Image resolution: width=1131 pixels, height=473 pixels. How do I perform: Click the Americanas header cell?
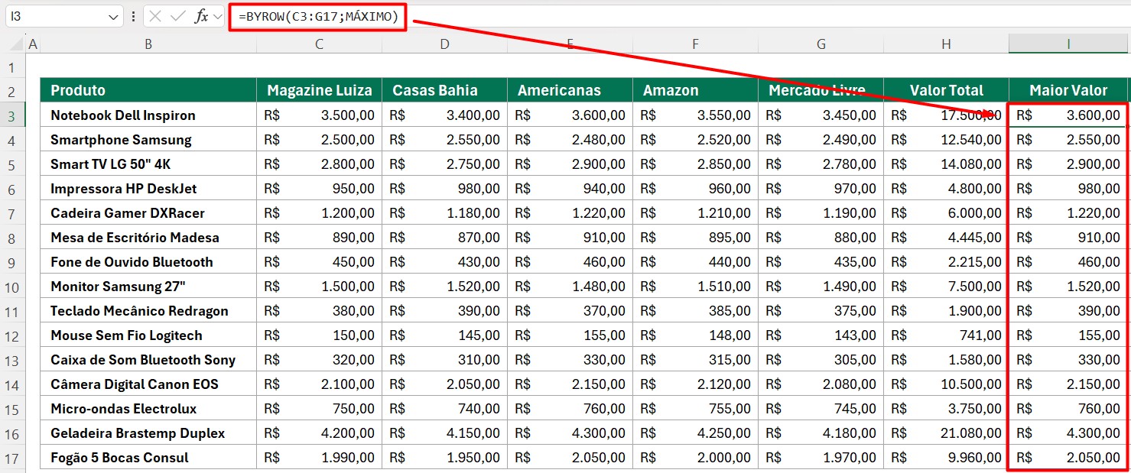[x=570, y=90]
